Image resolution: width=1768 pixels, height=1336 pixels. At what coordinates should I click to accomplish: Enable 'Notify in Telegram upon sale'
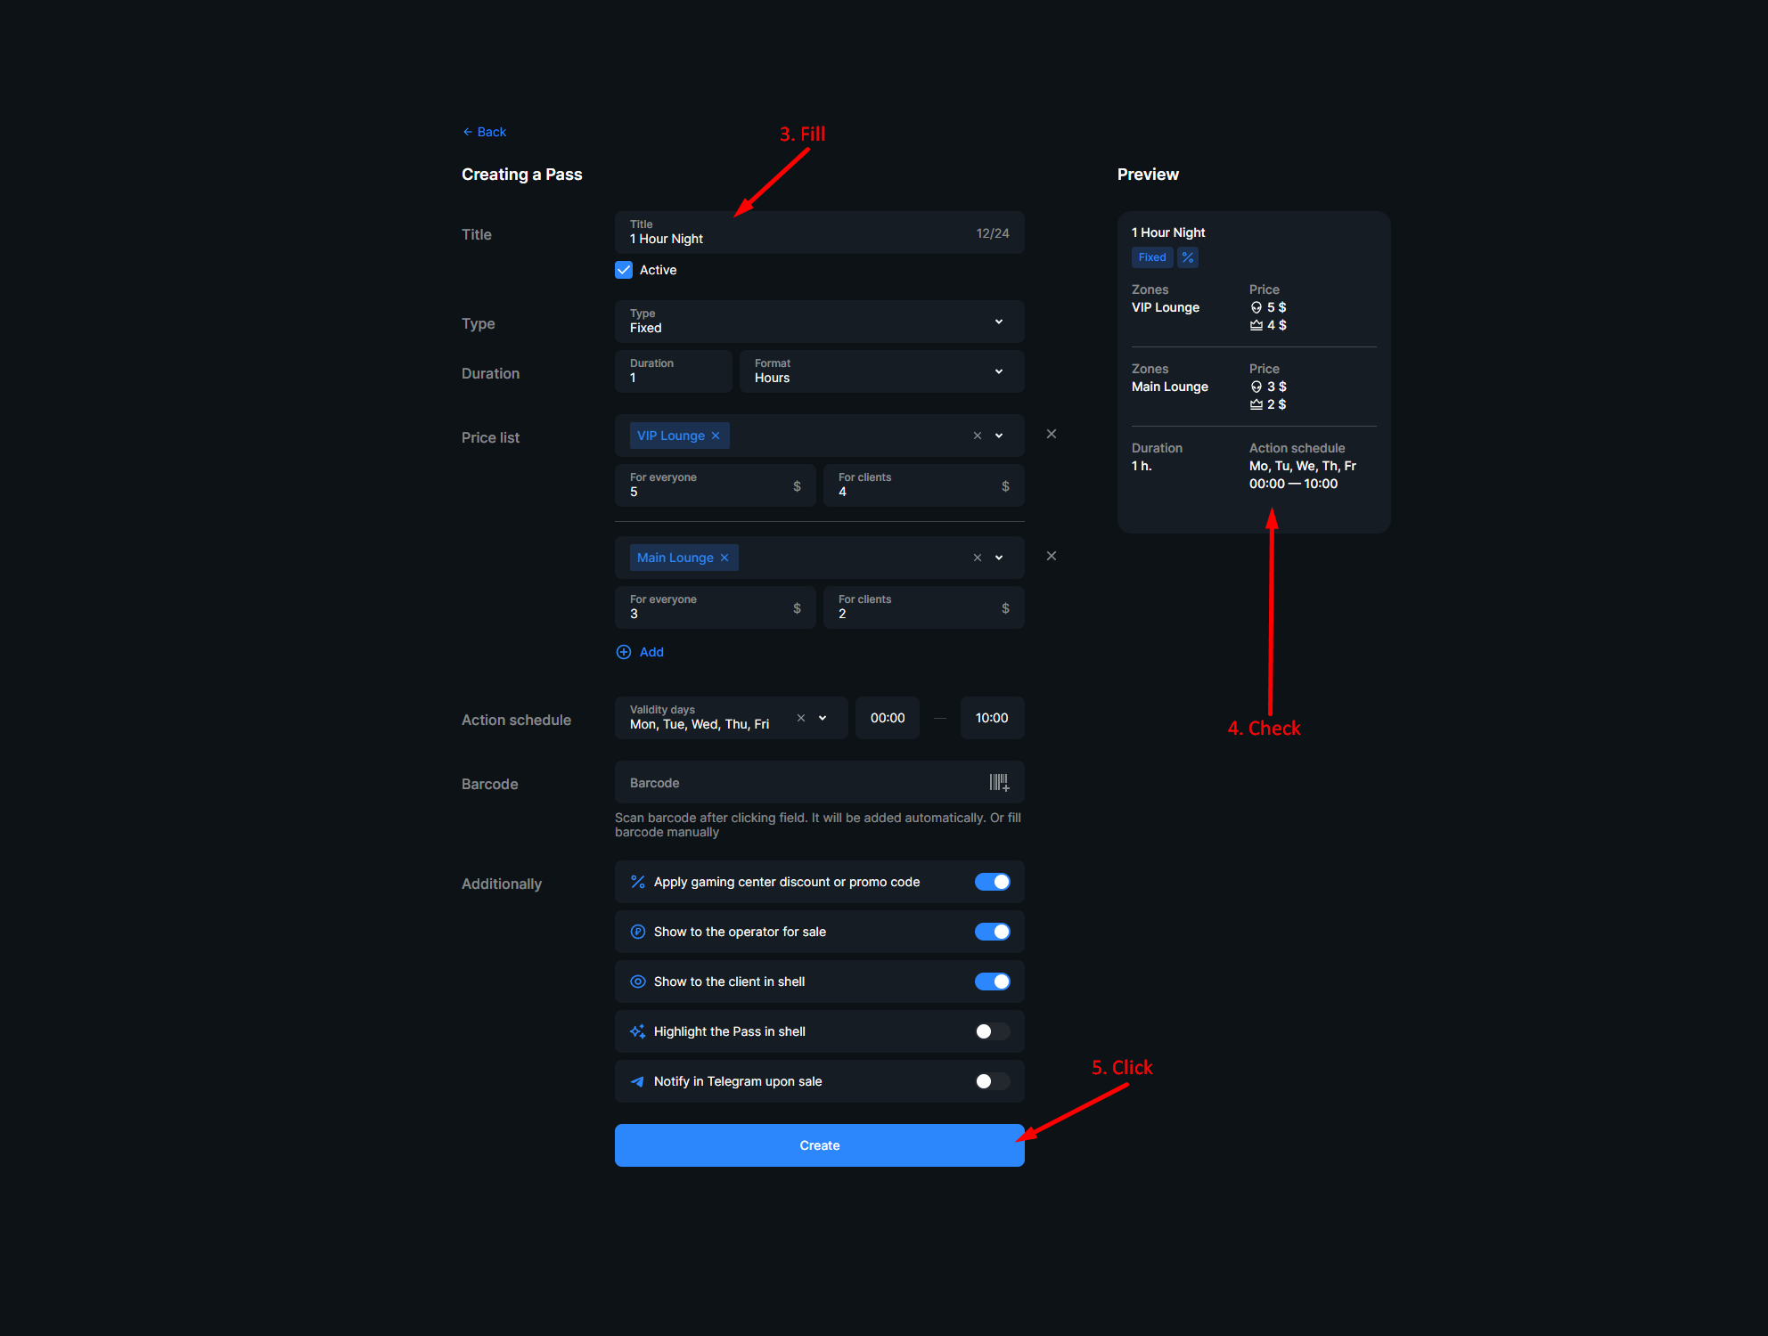point(992,1080)
